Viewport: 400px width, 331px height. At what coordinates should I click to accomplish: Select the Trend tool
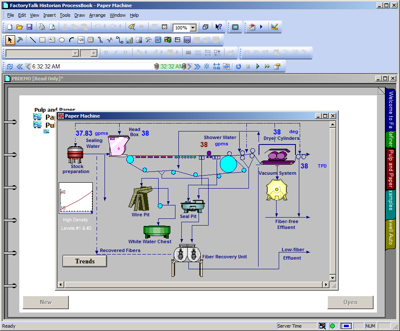(x=158, y=40)
